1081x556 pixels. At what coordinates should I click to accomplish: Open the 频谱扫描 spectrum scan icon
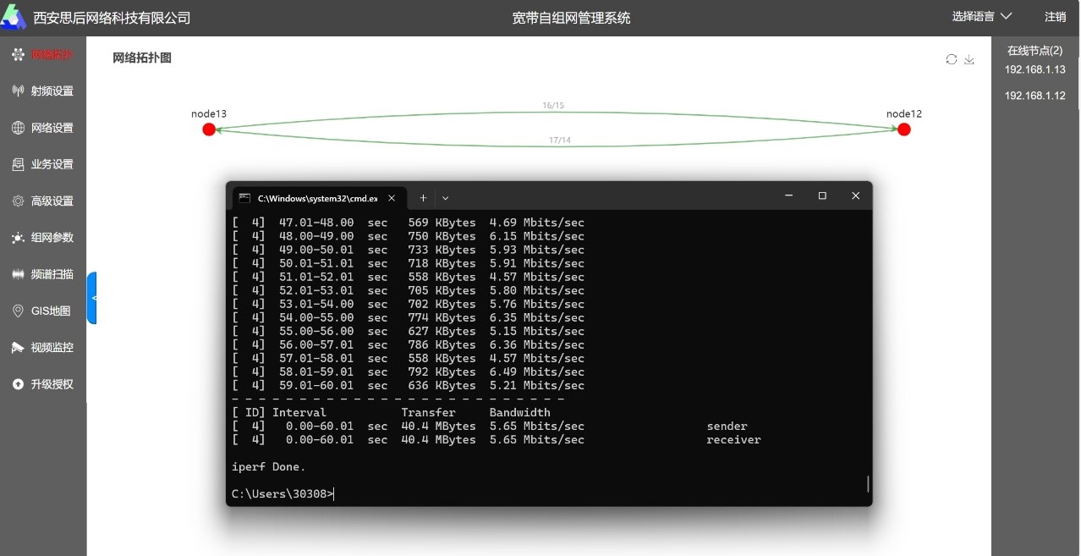[18, 274]
